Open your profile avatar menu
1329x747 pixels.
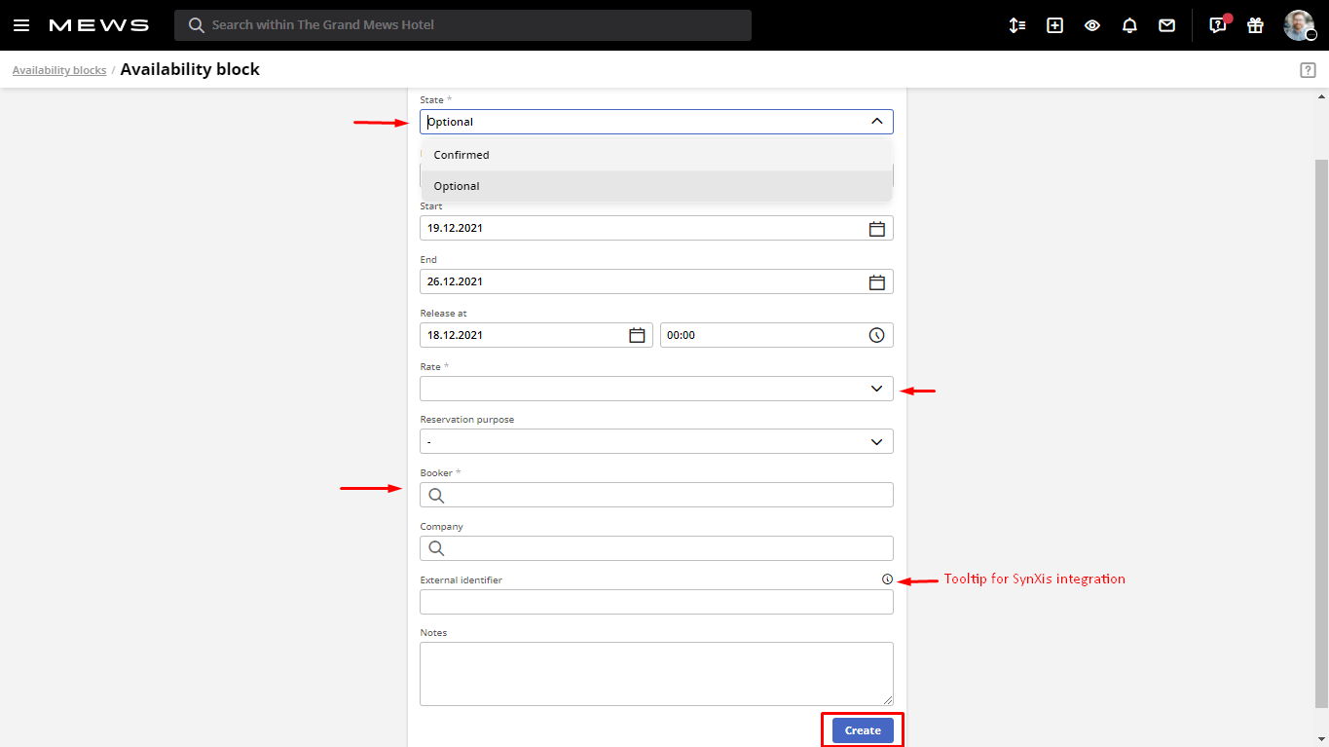(1301, 24)
